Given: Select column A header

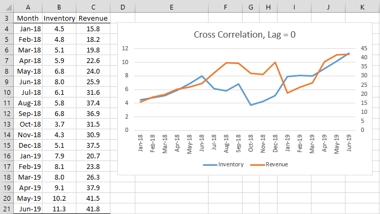Looking at the screenshot, I should point(28,7).
